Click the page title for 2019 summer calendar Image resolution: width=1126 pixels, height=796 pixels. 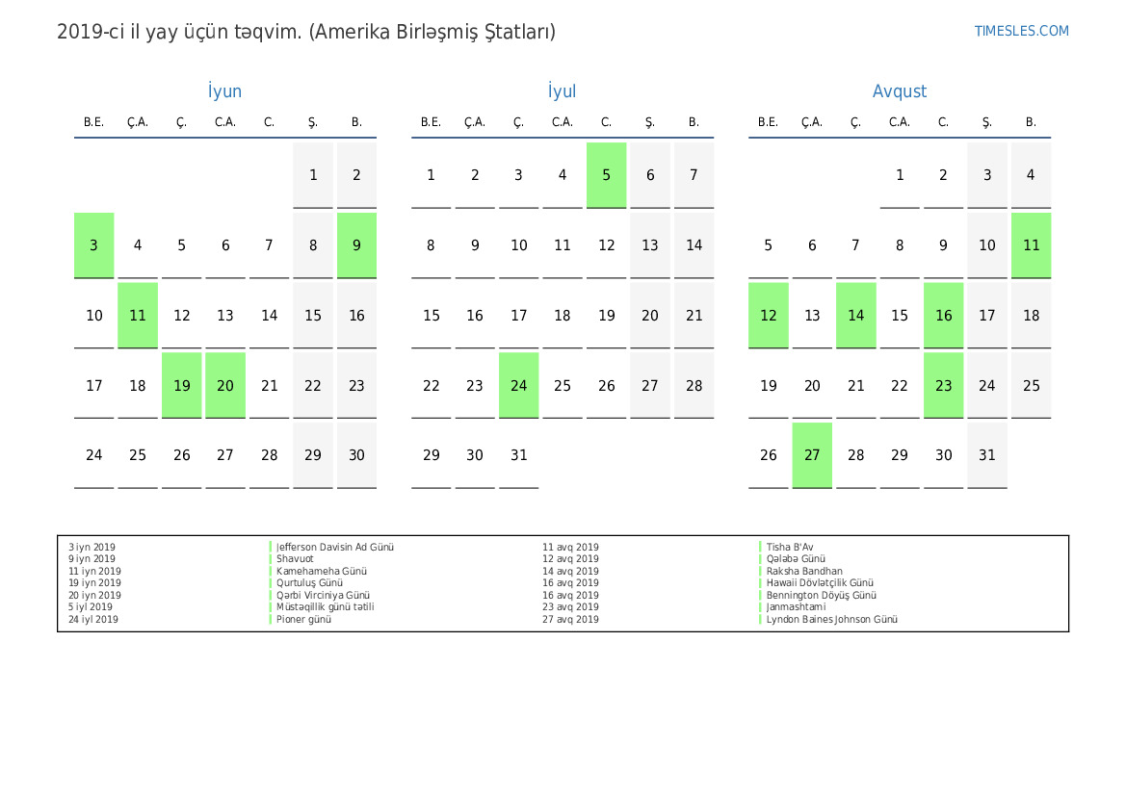tap(306, 32)
